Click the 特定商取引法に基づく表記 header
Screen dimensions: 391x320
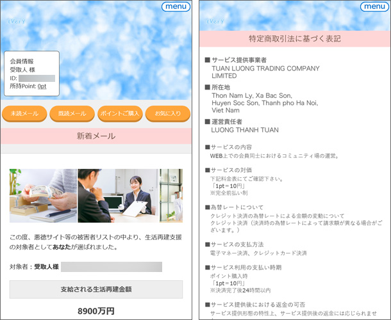[x=295, y=39]
